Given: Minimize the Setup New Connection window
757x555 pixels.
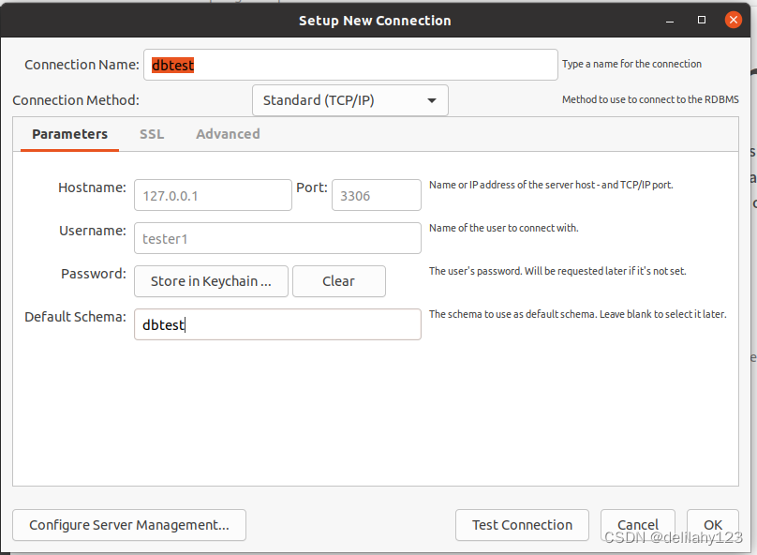Looking at the screenshot, I should pos(670,20).
